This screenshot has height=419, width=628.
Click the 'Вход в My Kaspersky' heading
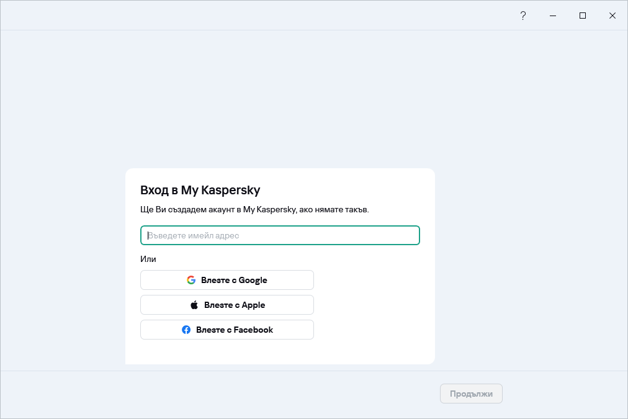coord(200,190)
